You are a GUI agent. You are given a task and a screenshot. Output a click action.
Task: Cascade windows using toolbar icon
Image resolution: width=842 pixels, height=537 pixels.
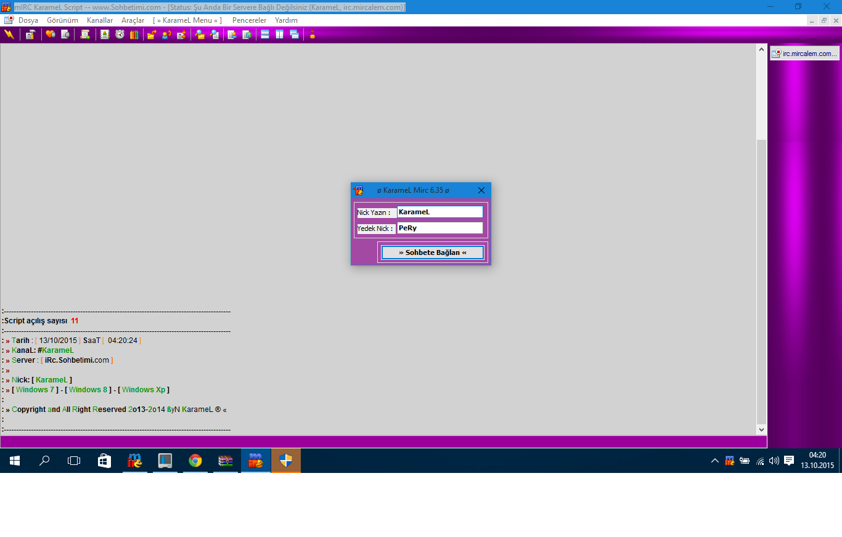point(295,34)
